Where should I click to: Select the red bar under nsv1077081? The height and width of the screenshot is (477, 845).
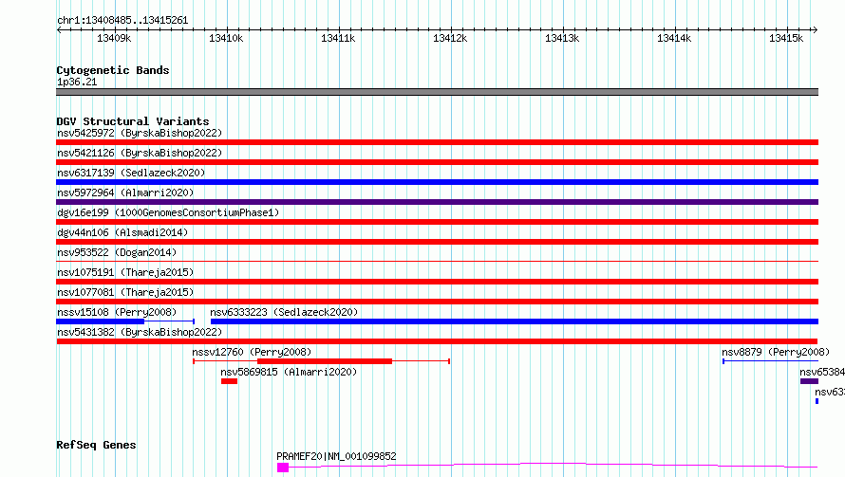tap(437, 302)
